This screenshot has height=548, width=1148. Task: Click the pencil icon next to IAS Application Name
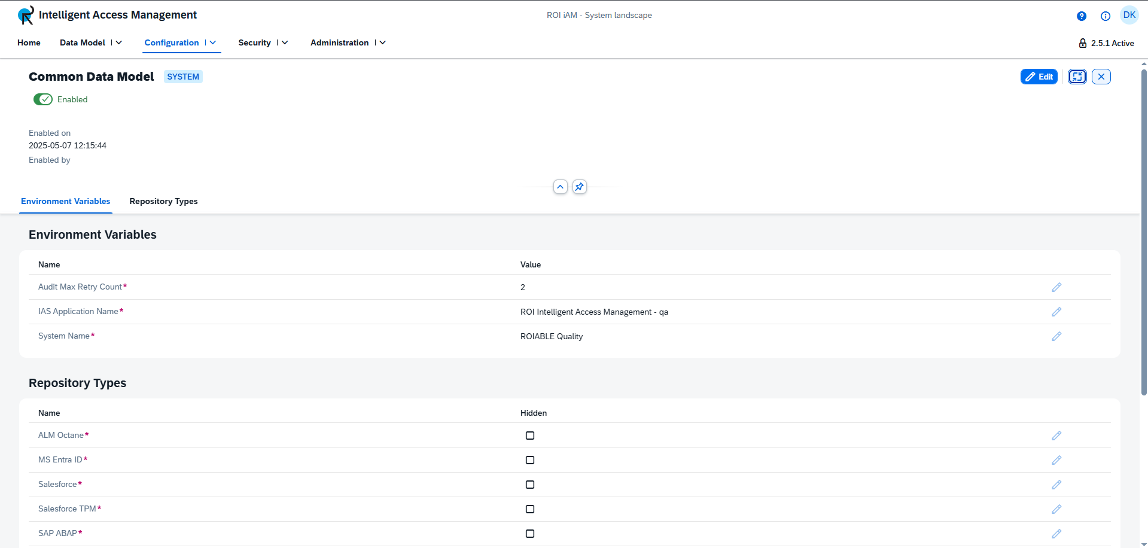[x=1056, y=312]
